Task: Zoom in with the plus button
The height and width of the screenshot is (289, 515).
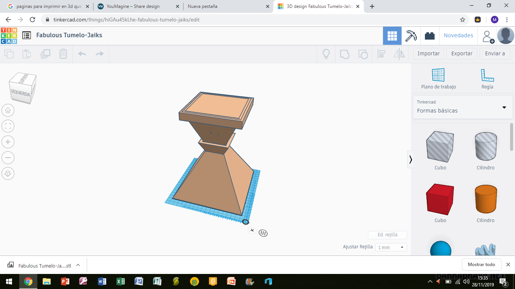Action: 8,142
